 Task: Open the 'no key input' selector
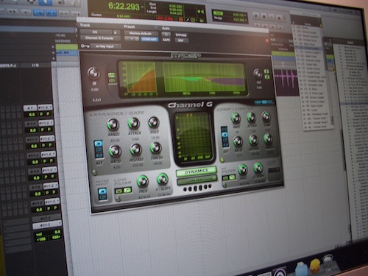click(105, 46)
